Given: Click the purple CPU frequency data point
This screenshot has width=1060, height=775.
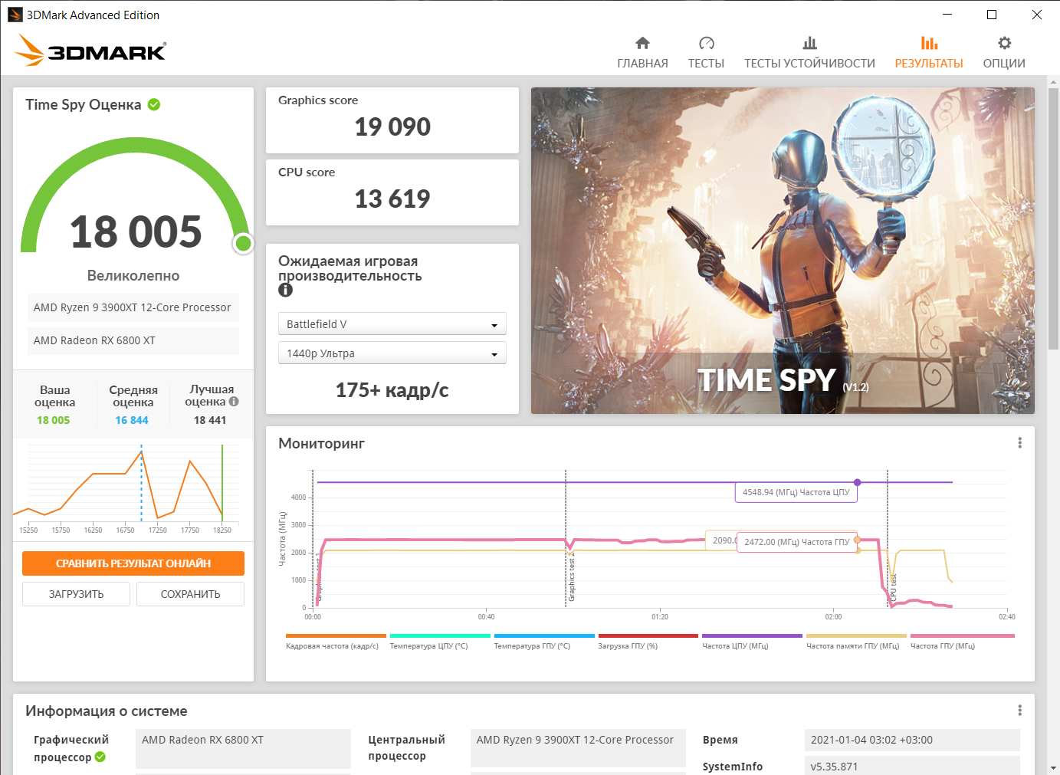Looking at the screenshot, I should click(858, 482).
